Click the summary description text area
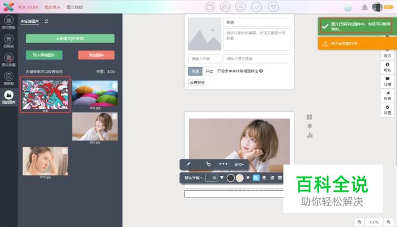 [256, 40]
